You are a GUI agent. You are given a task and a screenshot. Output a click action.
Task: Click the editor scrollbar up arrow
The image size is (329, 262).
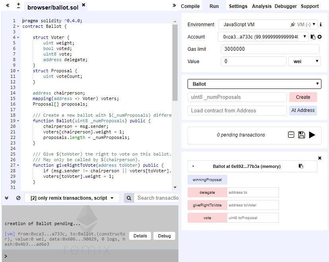click(x=175, y=21)
